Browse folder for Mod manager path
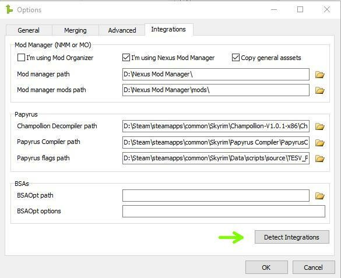341x278 pixels. tap(319, 75)
